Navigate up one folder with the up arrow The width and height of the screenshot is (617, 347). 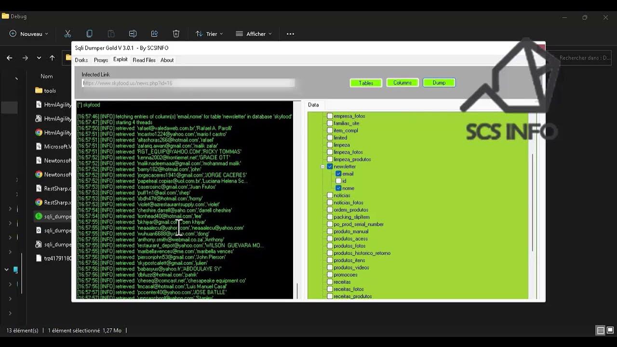click(x=52, y=58)
